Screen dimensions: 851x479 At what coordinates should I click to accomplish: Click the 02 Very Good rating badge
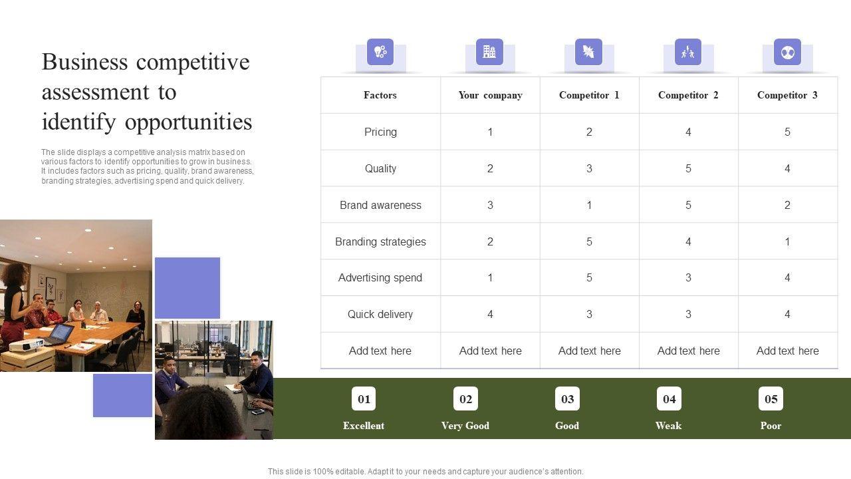pyautogui.click(x=465, y=399)
